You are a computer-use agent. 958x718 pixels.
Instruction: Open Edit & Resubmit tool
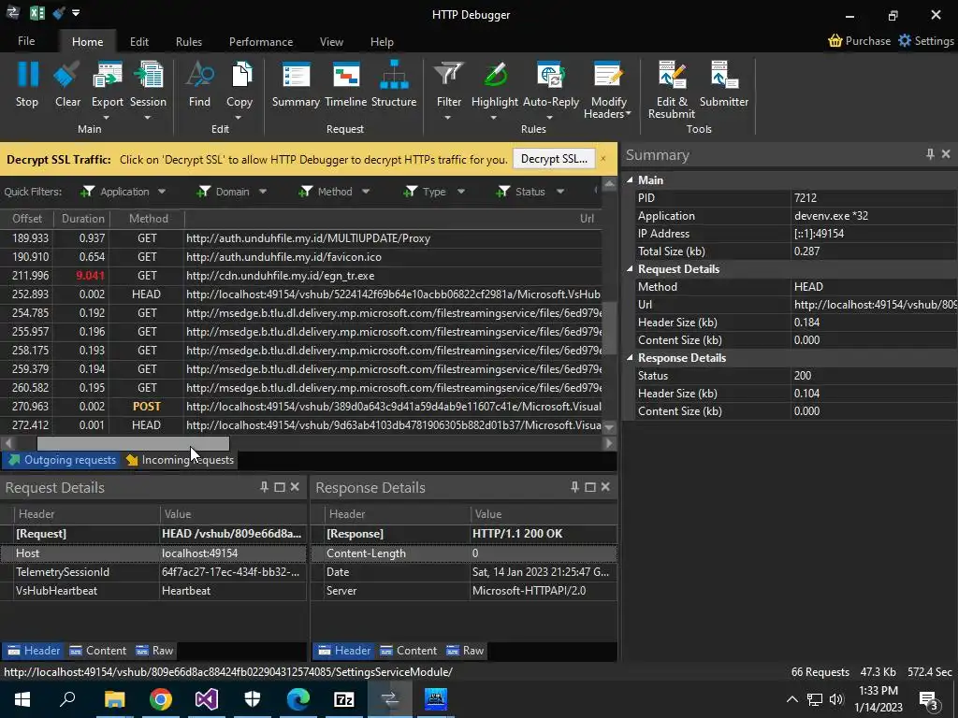click(672, 75)
